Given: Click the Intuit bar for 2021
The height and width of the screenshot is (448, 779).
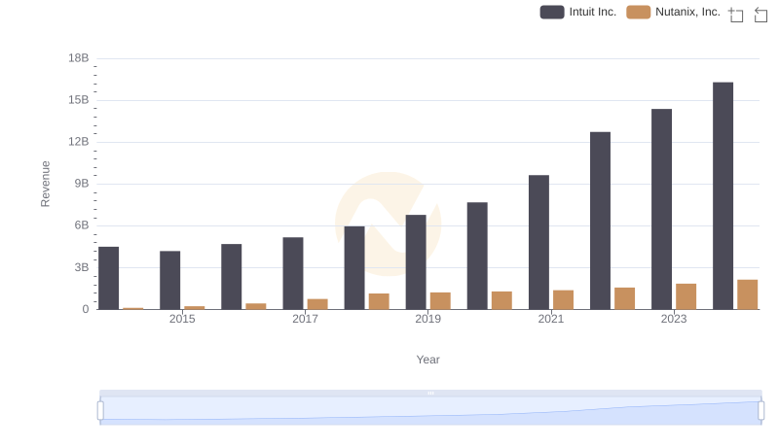Looking at the screenshot, I should 538,242.
